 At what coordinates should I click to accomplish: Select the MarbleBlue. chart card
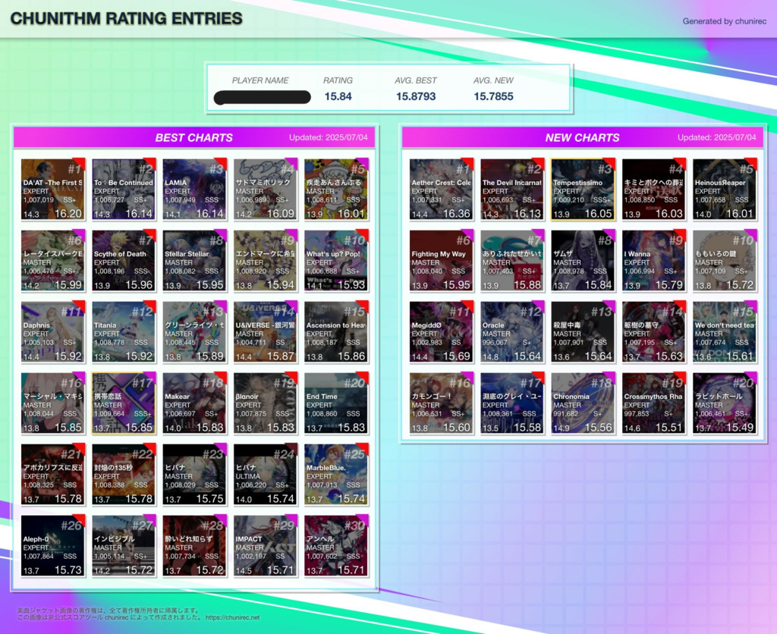click(x=336, y=475)
